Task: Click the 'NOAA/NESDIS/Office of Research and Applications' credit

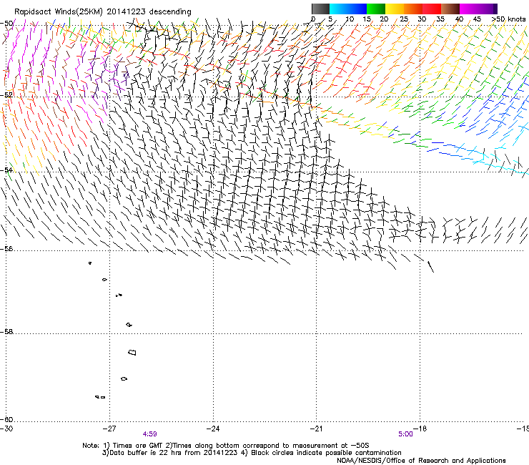Action: (x=421, y=461)
